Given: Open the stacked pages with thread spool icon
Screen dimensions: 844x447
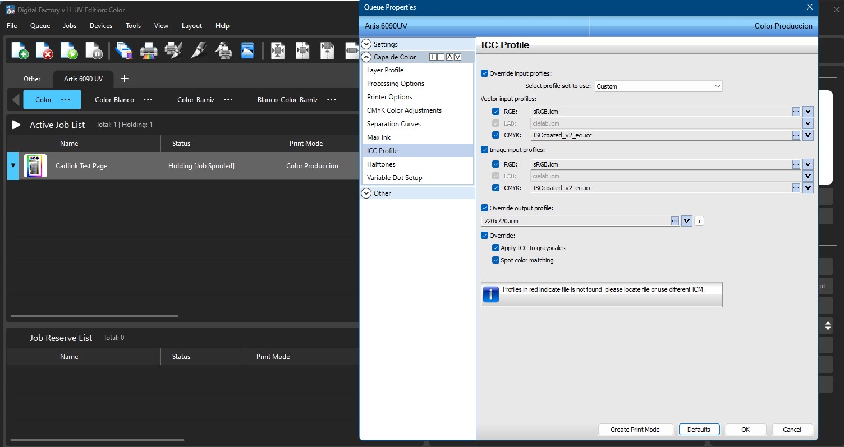Looking at the screenshot, I should 123,50.
